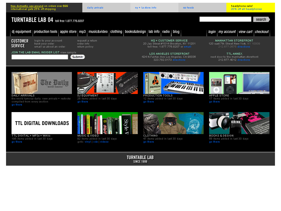281x211 pixels.
Task: Click '196 items added in last 30 days'
Action: tap(32, 139)
